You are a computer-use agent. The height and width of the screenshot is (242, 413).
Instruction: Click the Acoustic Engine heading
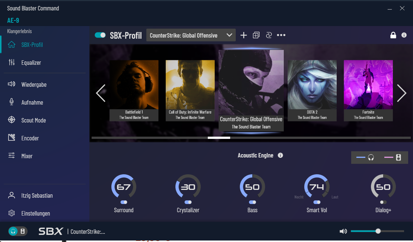coord(255,155)
